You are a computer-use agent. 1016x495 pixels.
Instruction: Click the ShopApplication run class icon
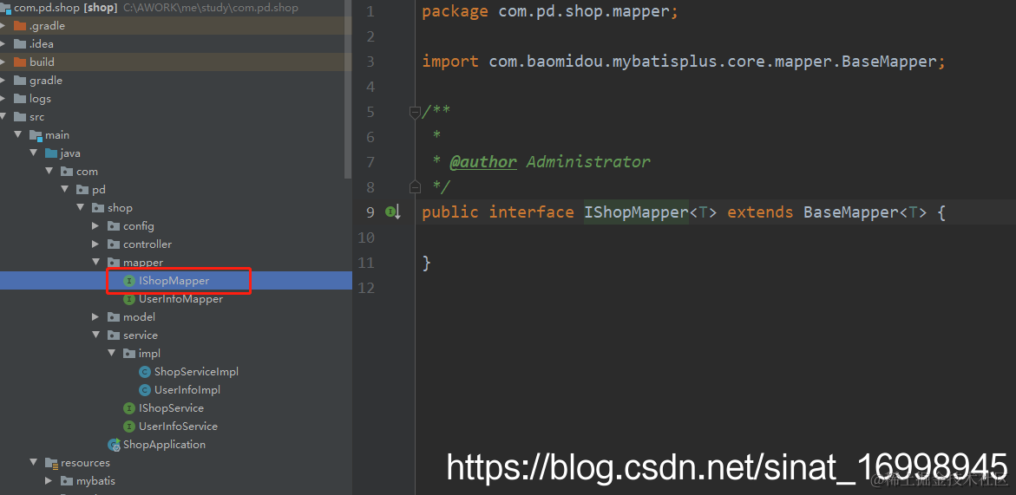pos(114,445)
